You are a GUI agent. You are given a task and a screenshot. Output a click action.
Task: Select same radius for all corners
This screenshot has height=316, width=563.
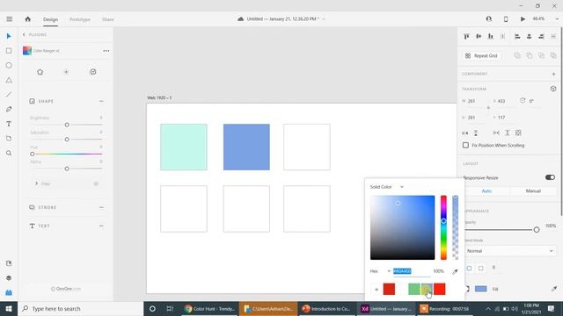(x=469, y=268)
